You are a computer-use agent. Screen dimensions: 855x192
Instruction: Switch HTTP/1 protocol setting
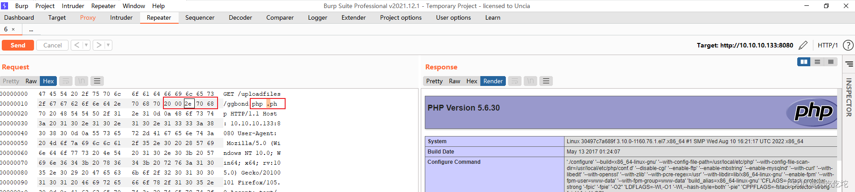point(827,45)
